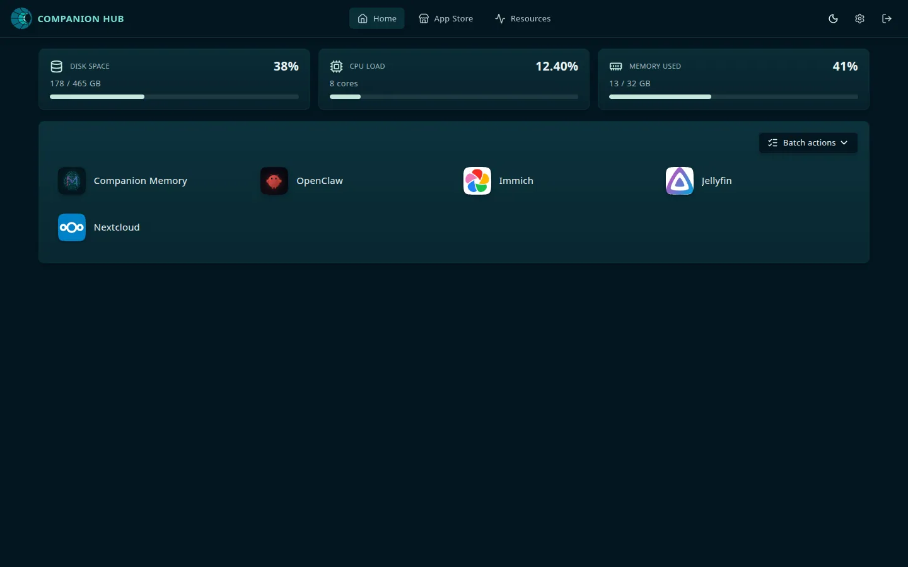
Task: Launch the Nextcloud app icon
Action: coord(72,227)
